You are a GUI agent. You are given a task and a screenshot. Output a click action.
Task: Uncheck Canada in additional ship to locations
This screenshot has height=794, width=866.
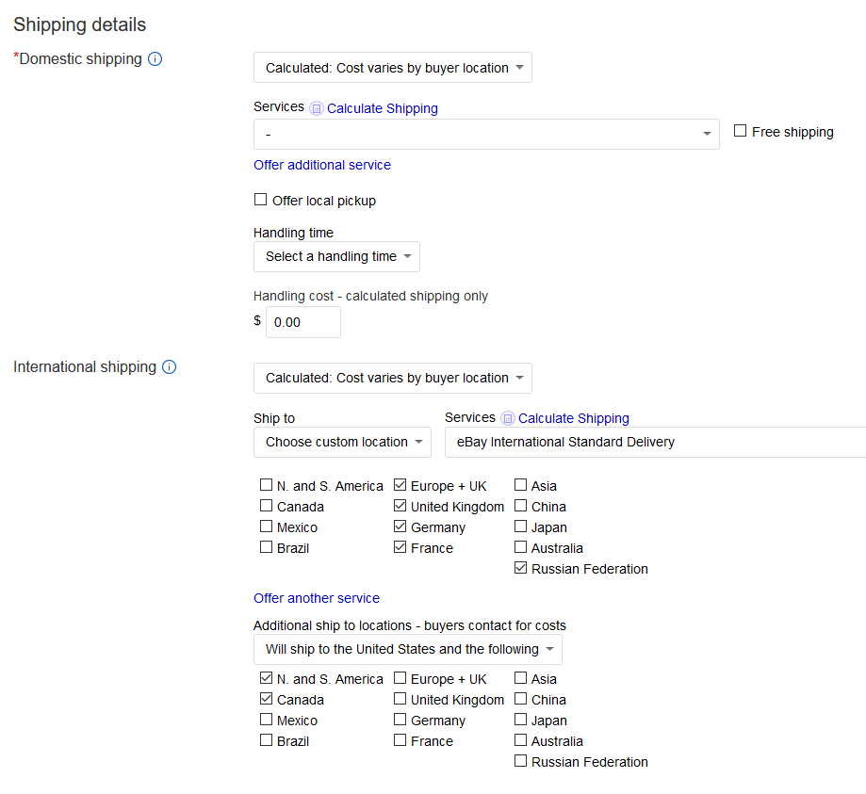point(266,699)
